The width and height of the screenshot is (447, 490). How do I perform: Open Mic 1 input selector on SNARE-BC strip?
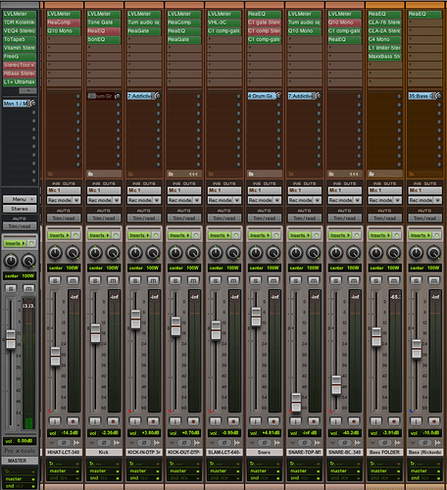pos(345,190)
